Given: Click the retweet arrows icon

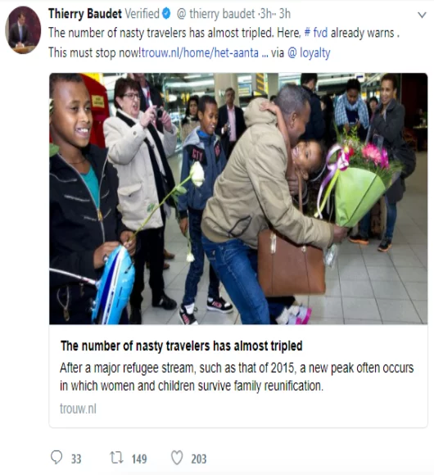Looking at the screenshot, I should (x=116, y=458).
